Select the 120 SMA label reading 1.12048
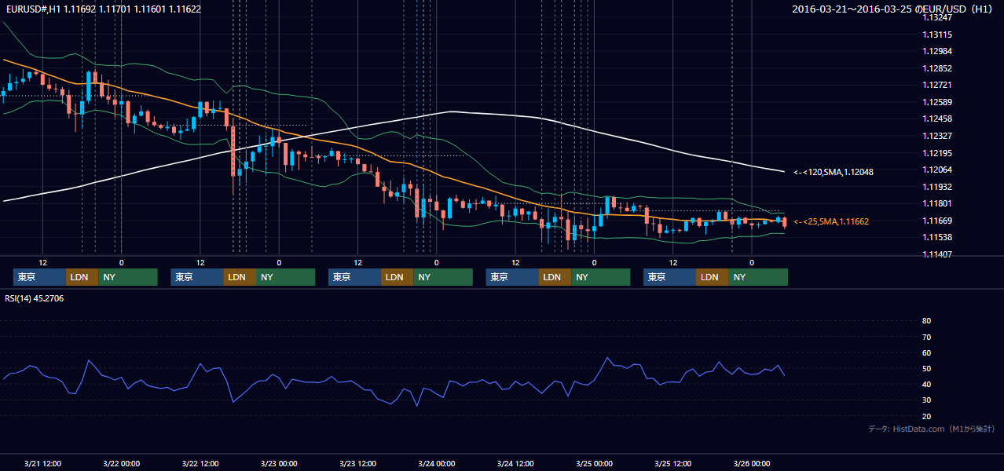Screen dimensions: 1004x471 click(x=834, y=172)
